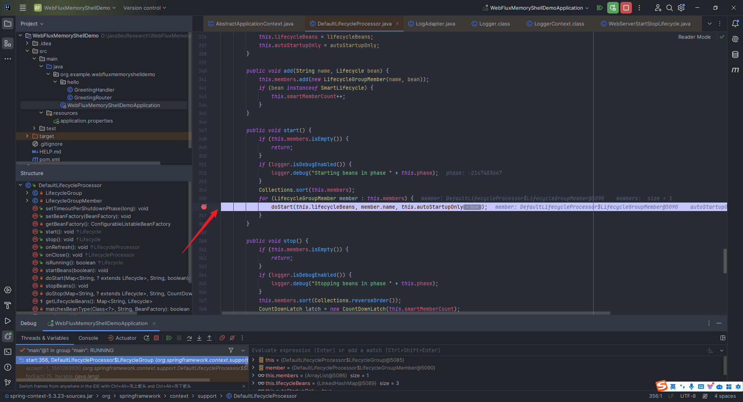Open the Run tool window
Image resolution: width=743 pixels, height=402 pixels.
click(8, 321)
